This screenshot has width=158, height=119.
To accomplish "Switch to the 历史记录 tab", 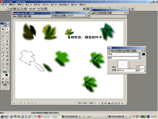I will pyautogui.click(x=101, y=13).
